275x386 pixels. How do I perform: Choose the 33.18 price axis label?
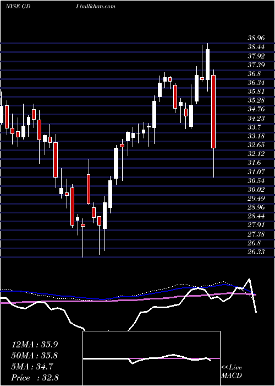tap(256, 136)
